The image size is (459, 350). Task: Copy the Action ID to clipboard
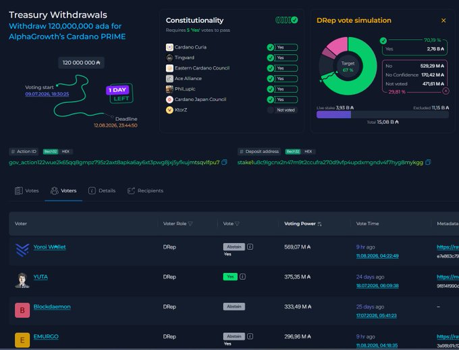point(224,162)
